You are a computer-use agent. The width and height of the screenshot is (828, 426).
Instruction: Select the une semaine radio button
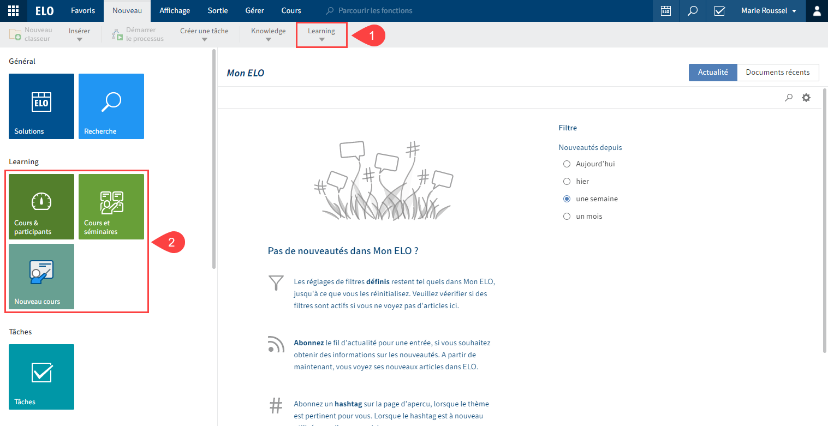pos(567,199)
